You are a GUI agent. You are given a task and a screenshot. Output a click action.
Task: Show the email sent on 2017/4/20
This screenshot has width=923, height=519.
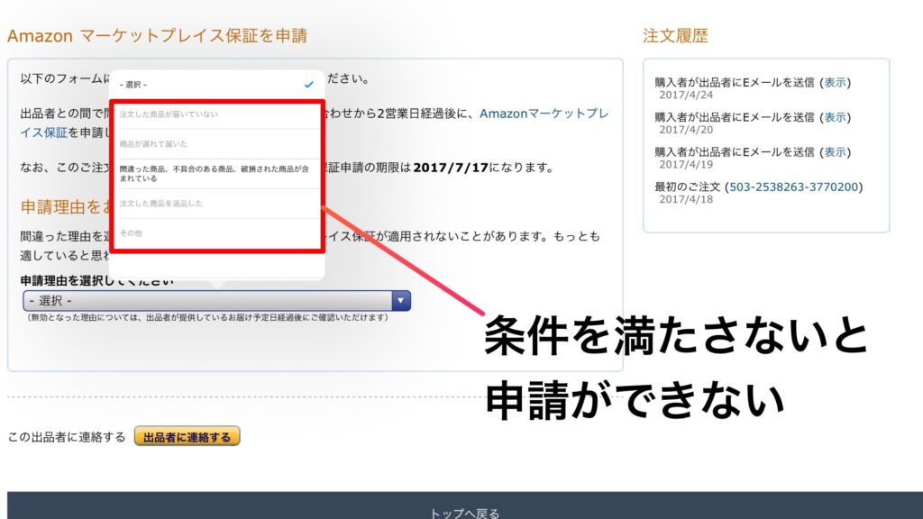click(835, 117)
